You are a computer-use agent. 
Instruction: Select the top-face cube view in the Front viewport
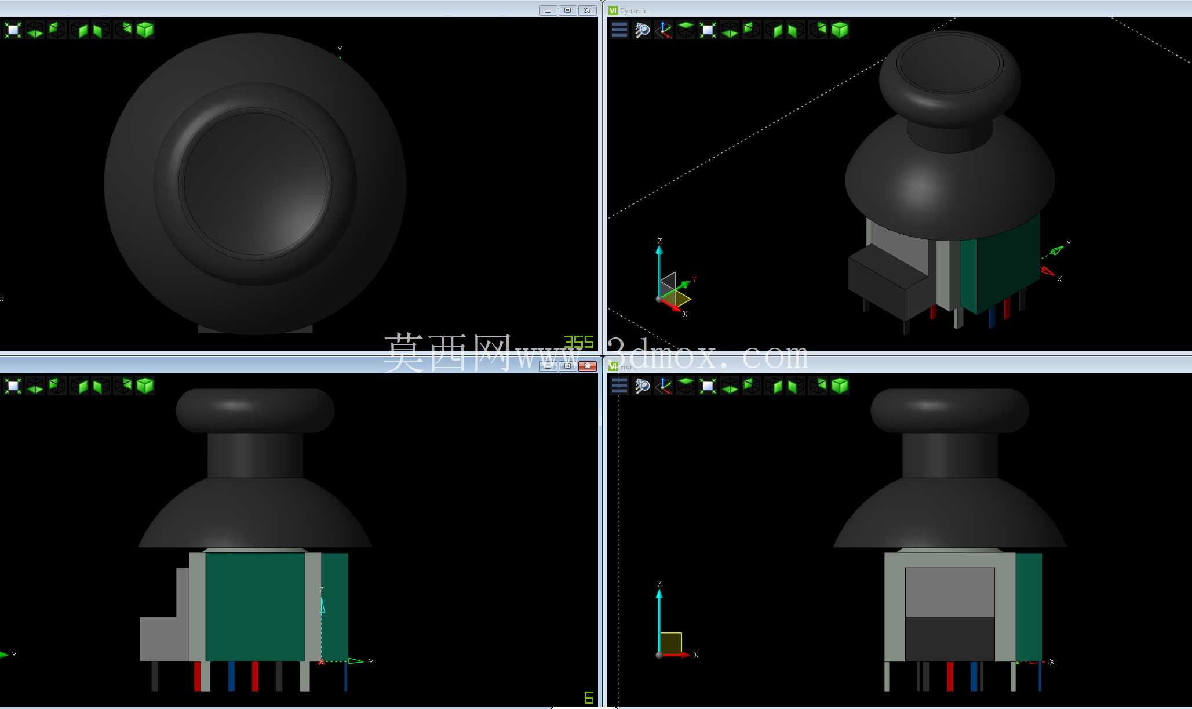686,386
